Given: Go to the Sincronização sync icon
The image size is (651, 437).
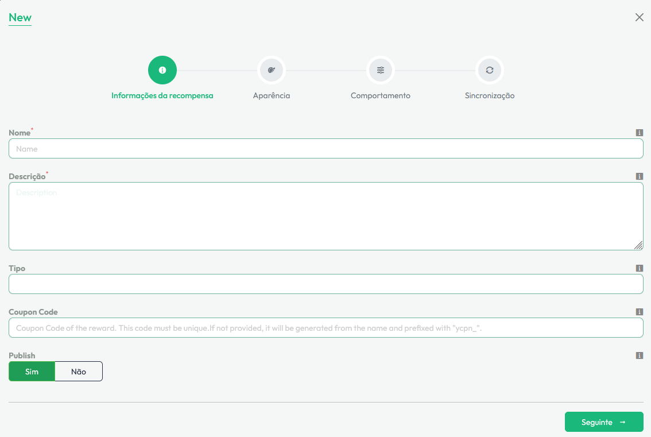Looking at the screenshot, I should tap(490, 70).
